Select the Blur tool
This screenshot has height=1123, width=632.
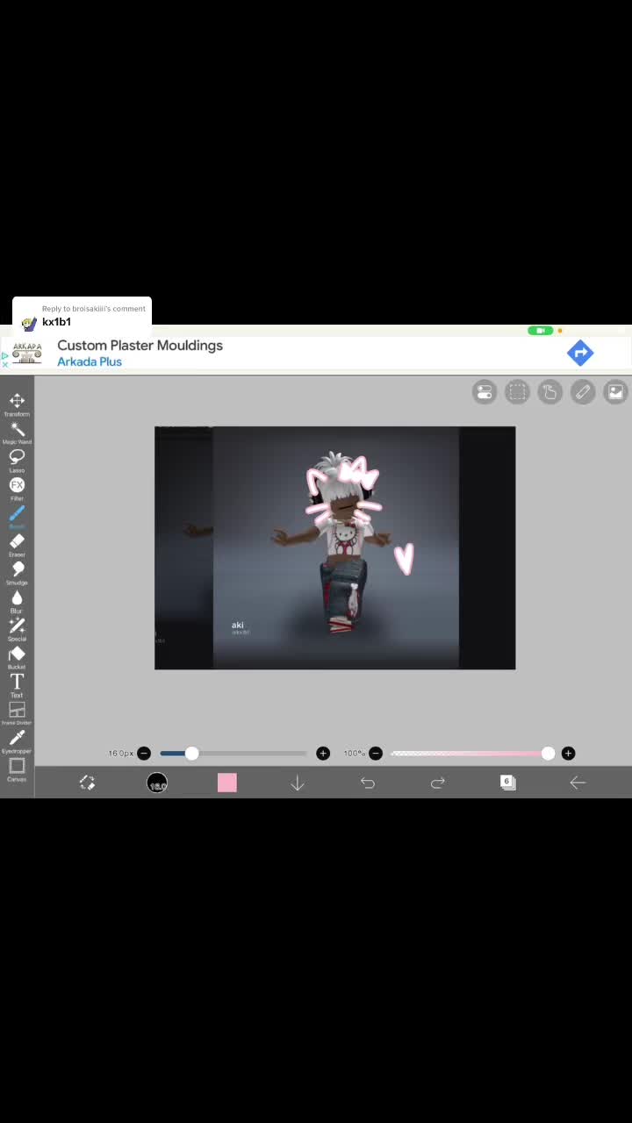[17, 601]
